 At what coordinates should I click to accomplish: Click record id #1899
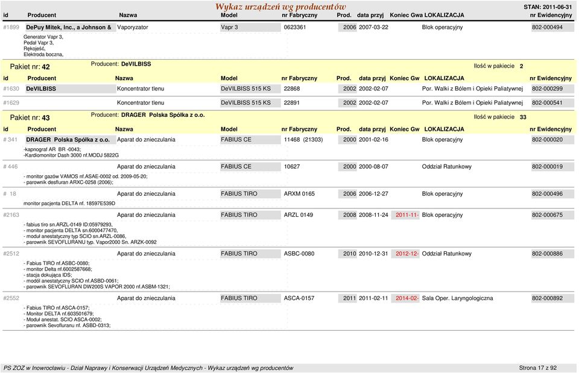(11, 27)
